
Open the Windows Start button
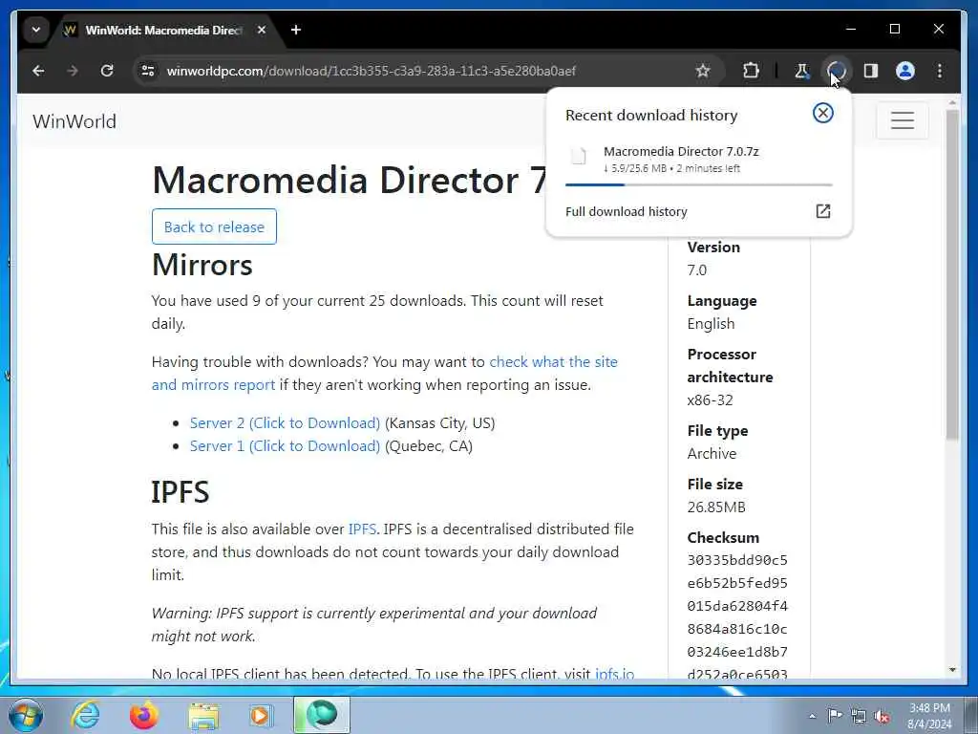[x=26, y=715]
